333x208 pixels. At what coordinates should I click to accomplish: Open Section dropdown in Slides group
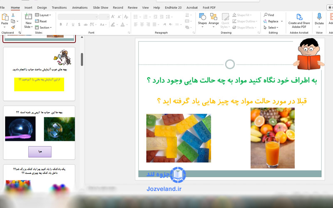[x=43, y=27]
